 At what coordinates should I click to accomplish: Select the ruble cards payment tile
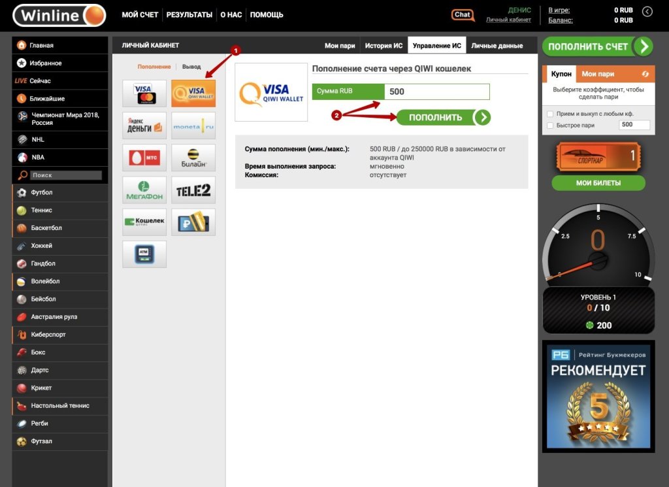193,222
